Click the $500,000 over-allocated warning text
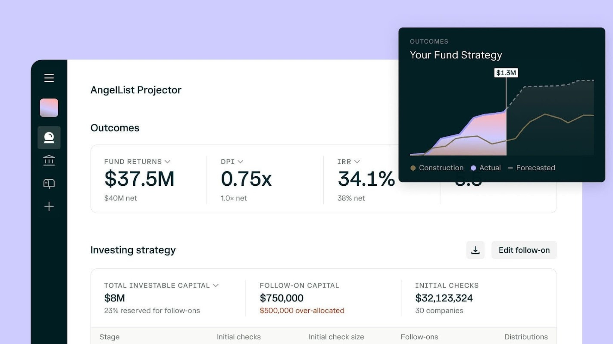613x344 pixels. (x=302, y=310)
